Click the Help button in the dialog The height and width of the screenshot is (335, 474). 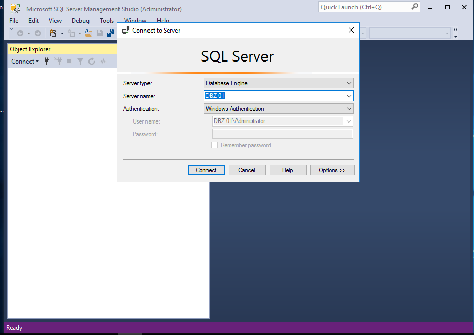pyautogui.click(x=288, y=170)
